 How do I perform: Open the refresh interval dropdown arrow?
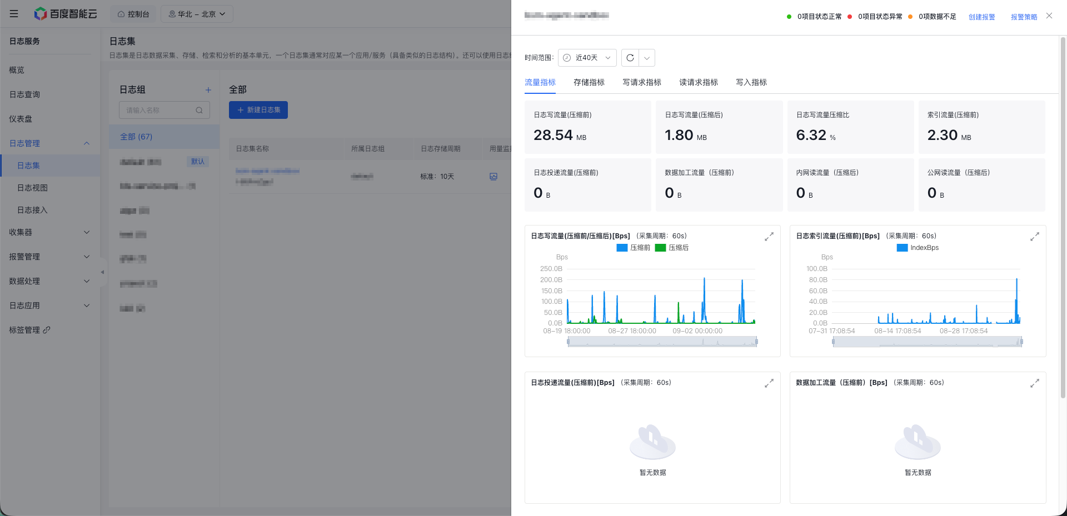pos(647,58)
